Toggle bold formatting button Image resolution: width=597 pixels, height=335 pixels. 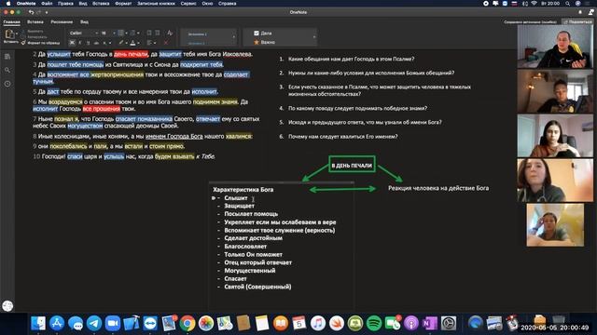tap(72, 43)
